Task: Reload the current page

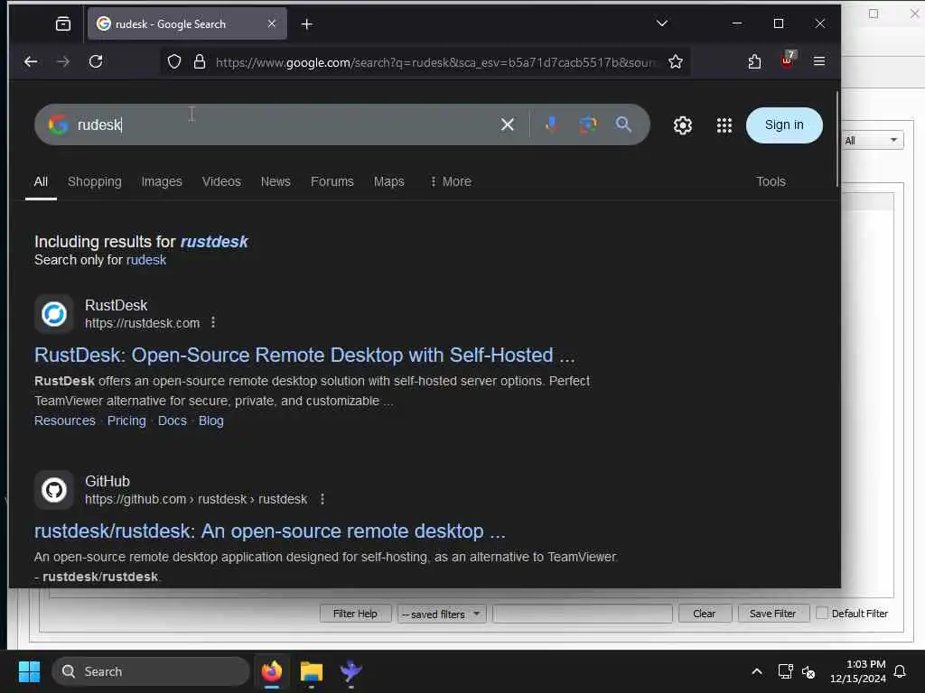Action: (x=96, y=61)
